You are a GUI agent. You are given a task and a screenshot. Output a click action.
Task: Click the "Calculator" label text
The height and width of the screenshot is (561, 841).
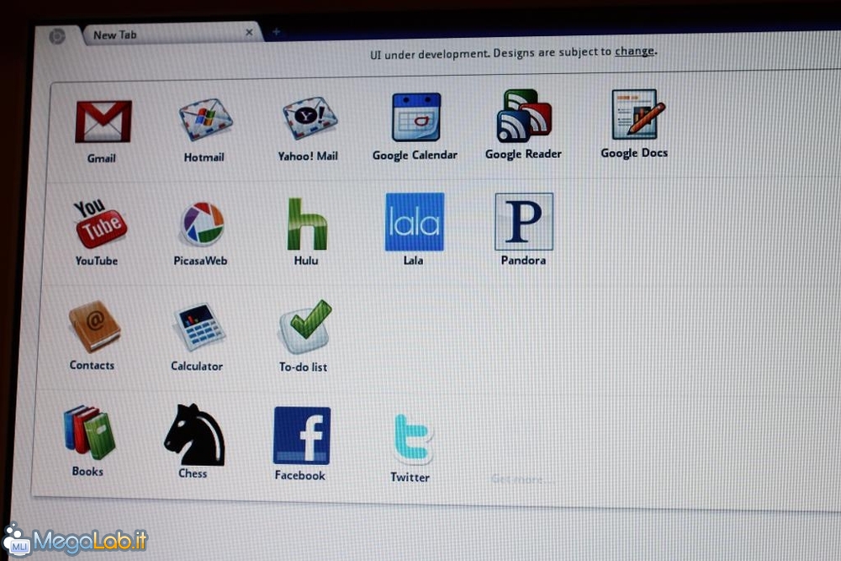197,367
